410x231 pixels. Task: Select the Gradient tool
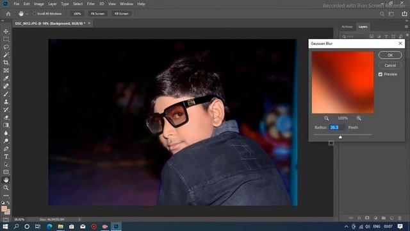coord(6,125)
